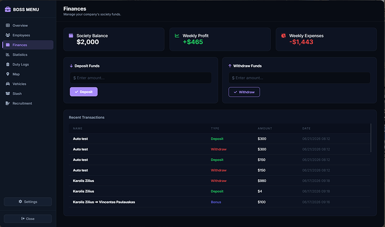Click the Boss Menu briefcase icon

pyautogui.click(x=8, y=9)
